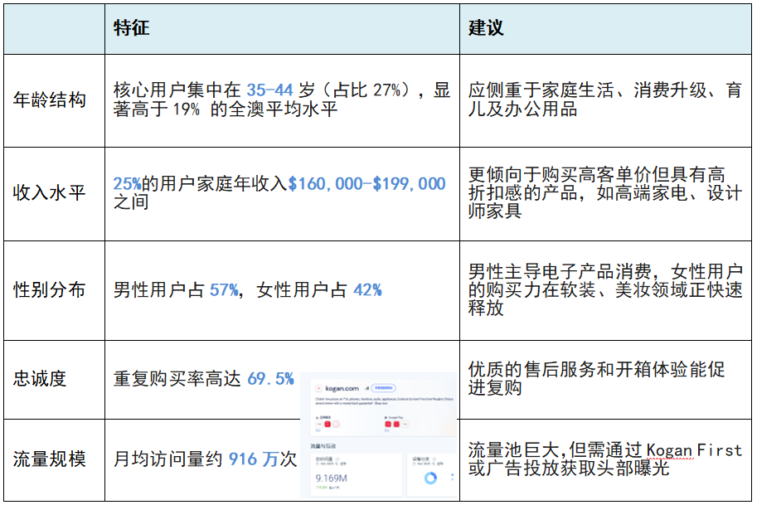Click the blue 69.5% repurchase rate text
Image resolution: width=757 pixels, height=505 pixels.
pos(270,379)
